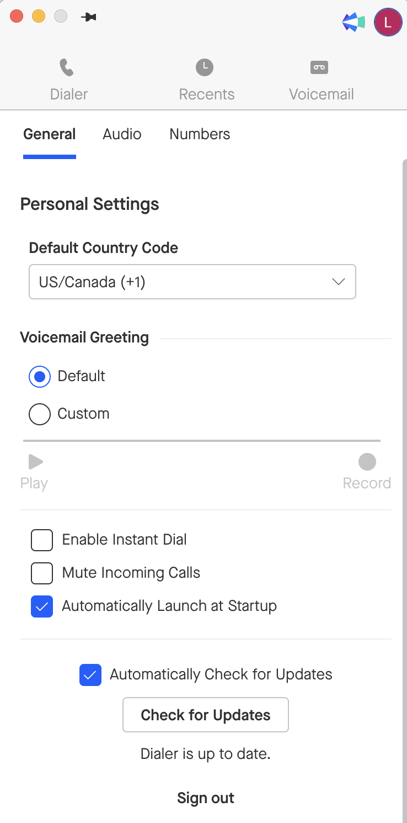407x823 pixels.
Task: Enable Instant Dial checkbox
Action: 42,540
